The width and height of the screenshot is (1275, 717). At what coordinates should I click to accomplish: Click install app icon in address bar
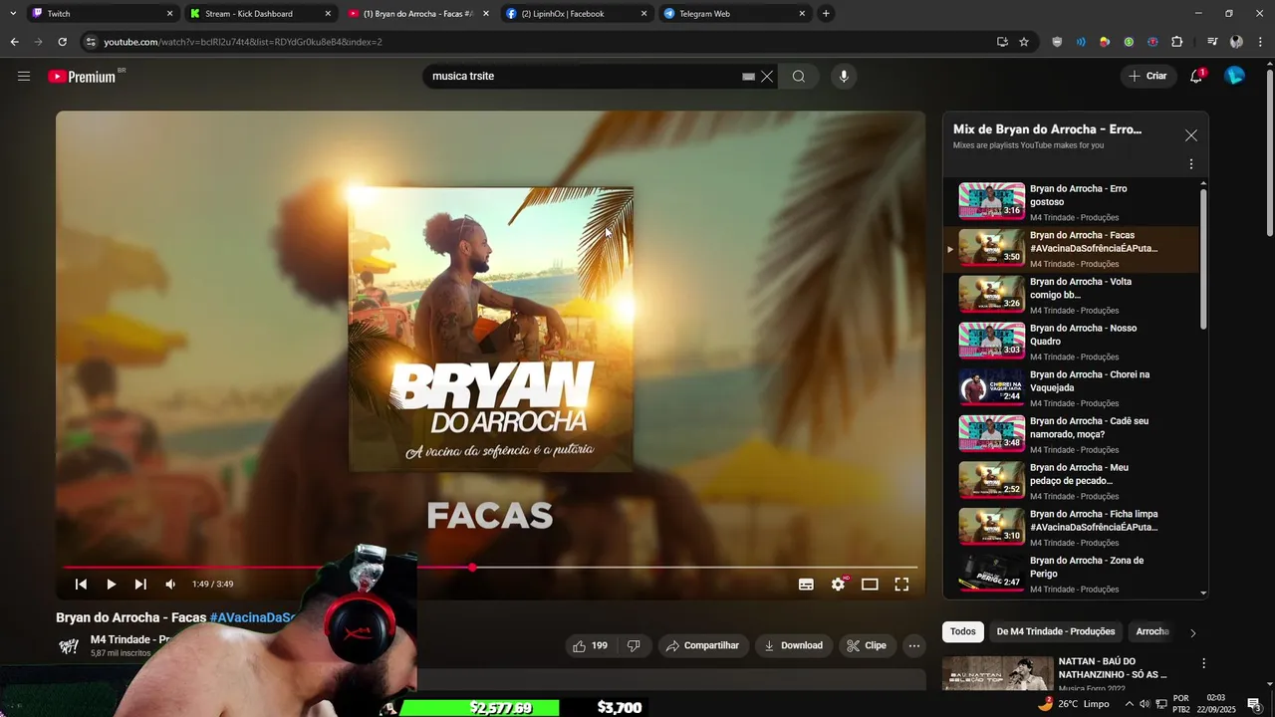pyautogui.click(x=1002, y=42)
